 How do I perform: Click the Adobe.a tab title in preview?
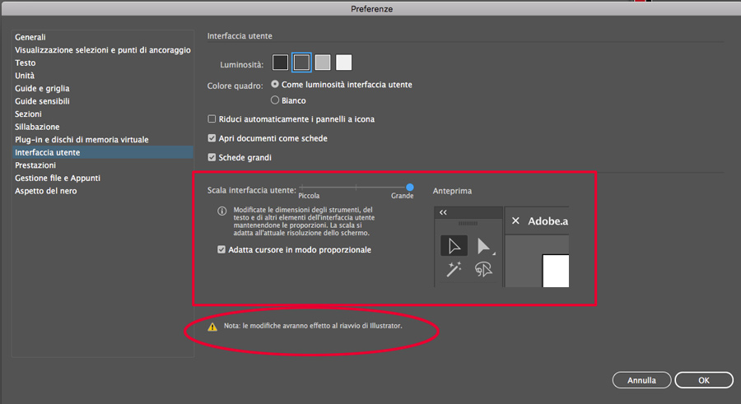pos(548,221)
